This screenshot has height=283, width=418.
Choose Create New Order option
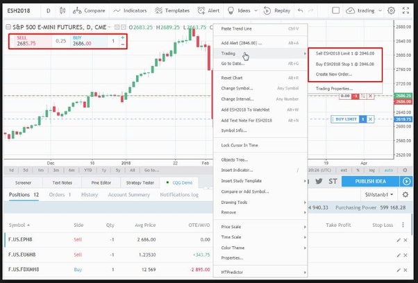click(x=345, y=74)
